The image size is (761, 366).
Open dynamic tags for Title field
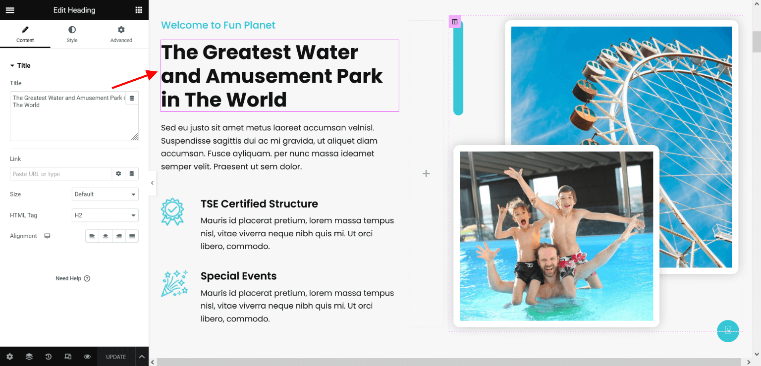tap(132, 98)
